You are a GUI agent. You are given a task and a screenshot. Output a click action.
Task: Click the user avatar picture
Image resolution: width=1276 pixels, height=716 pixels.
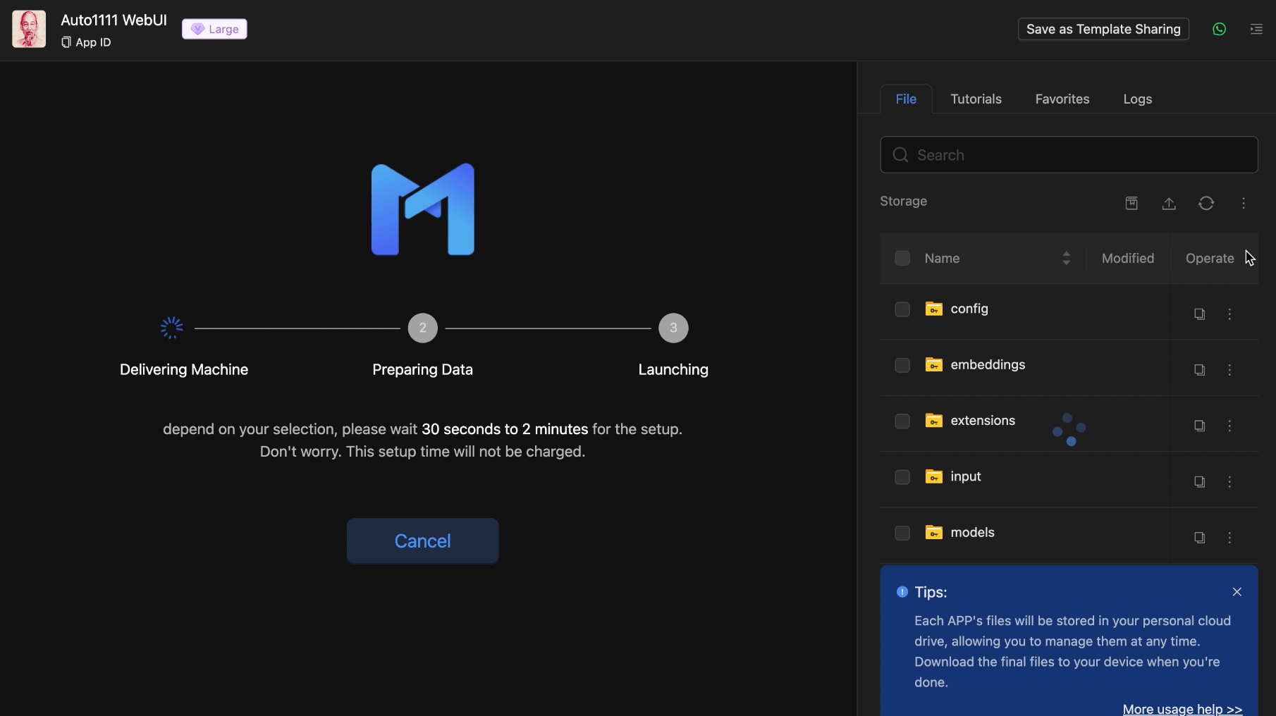(x=29, y=29)
